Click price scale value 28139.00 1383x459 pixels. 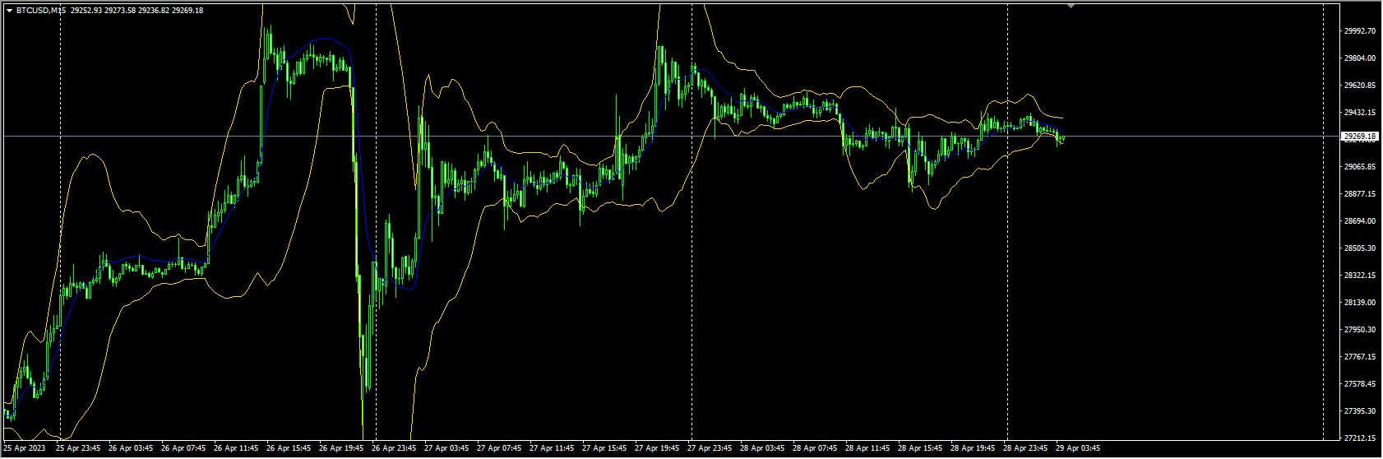(1360, 303)
